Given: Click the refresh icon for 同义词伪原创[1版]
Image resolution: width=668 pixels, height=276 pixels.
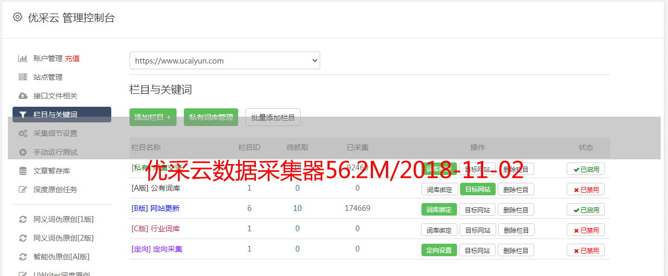Looking at the screenshot, I should click(x=22, y=219).
